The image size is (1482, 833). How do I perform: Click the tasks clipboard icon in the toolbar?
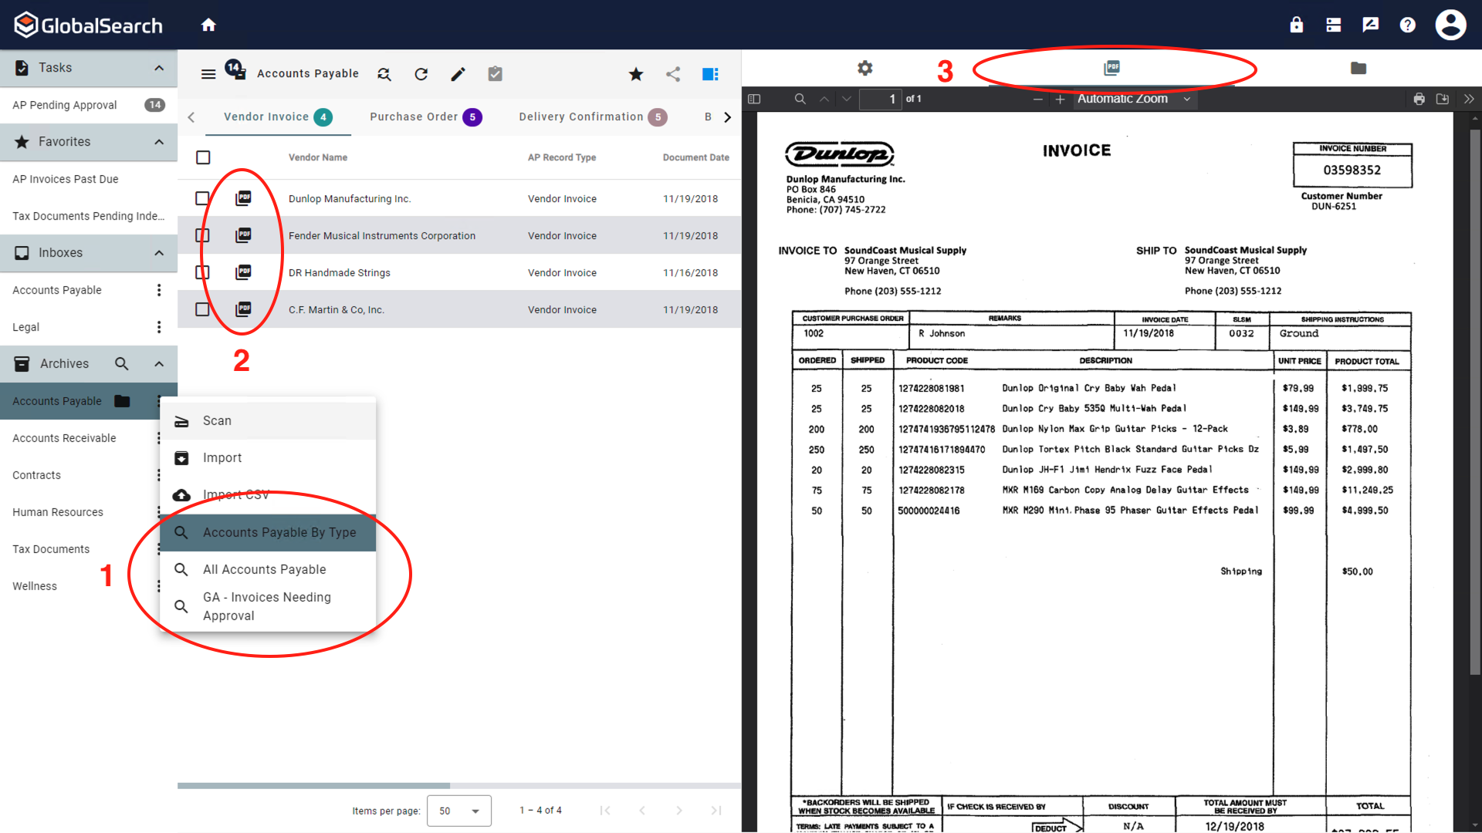tap(495, 73)
